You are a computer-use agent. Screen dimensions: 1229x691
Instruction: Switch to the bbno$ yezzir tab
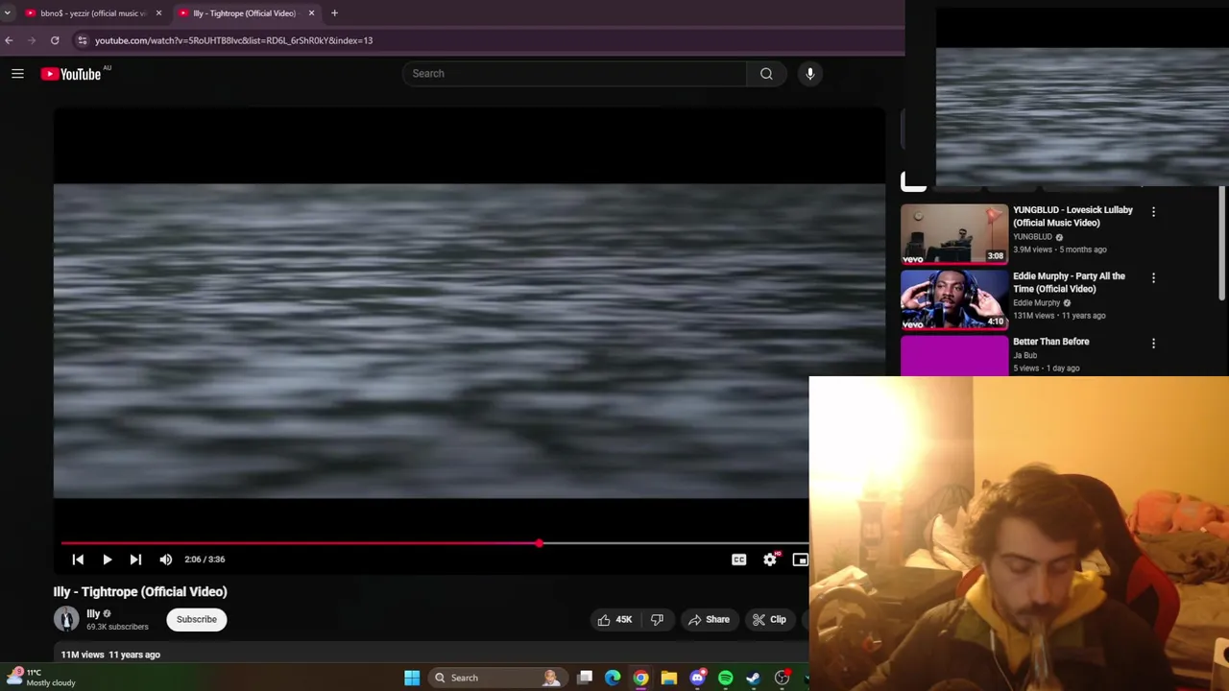click(x=92, y=13)
